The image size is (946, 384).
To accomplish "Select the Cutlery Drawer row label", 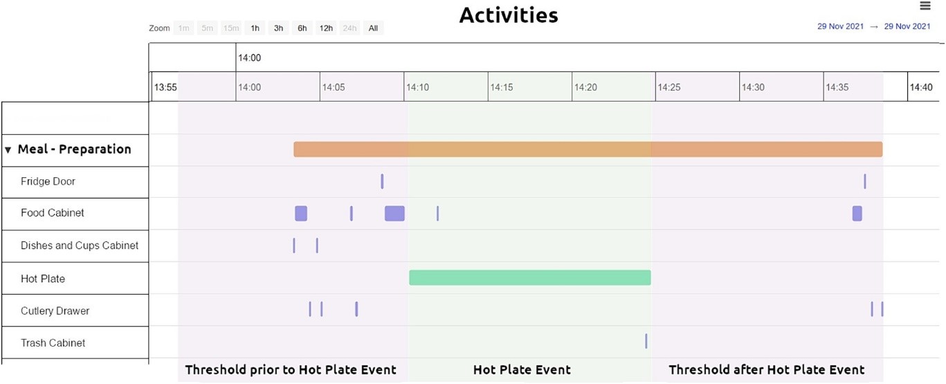I will [55, 311].
